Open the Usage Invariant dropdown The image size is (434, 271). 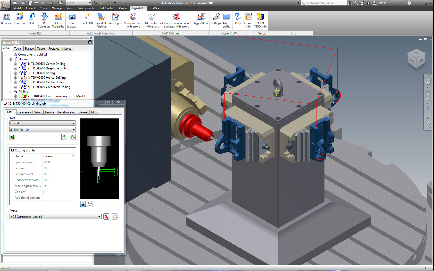click(x=73, y=156)
